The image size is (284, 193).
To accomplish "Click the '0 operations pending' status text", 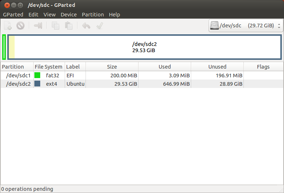I will click(x=27, y=189).
